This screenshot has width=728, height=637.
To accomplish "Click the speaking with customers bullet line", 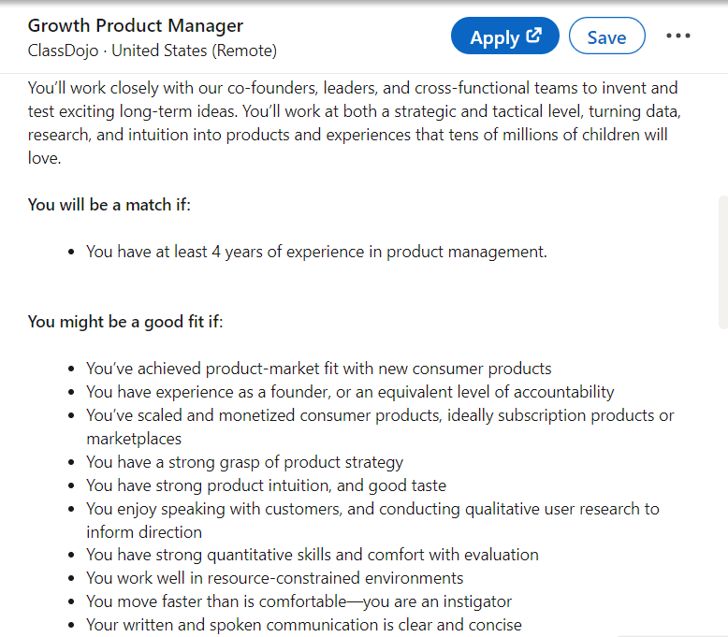I will coord(372,509).
